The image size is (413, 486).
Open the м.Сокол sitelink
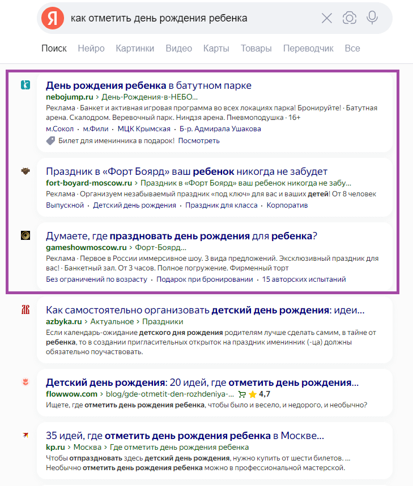coord(59,129)
